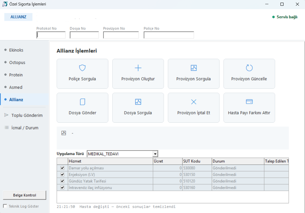Click SUT code 530150 cell

pyautogui.click(x=197, y=175)
